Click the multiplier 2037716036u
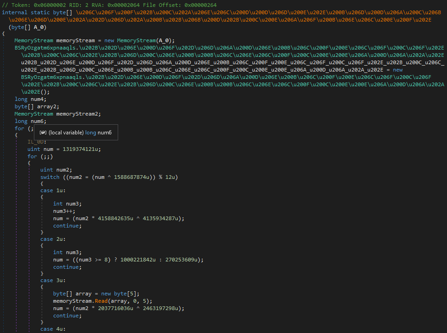The image size is (447, 333). [115, 308]
